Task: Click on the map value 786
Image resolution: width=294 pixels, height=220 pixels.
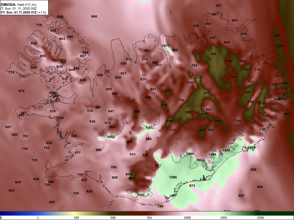Action: [x=80, y=175]
